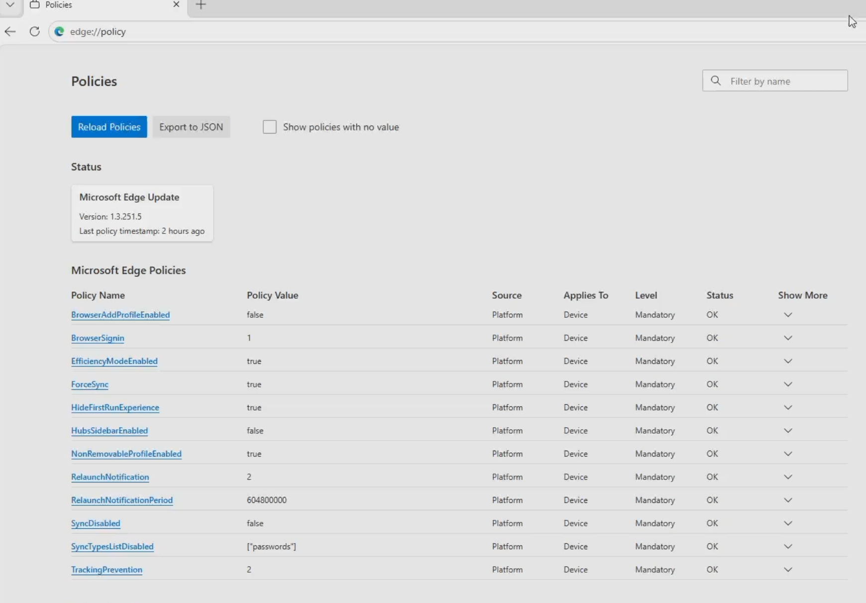Click the Microsoft Edge Policies heading
866x603 pixels.
pos(128,270)
